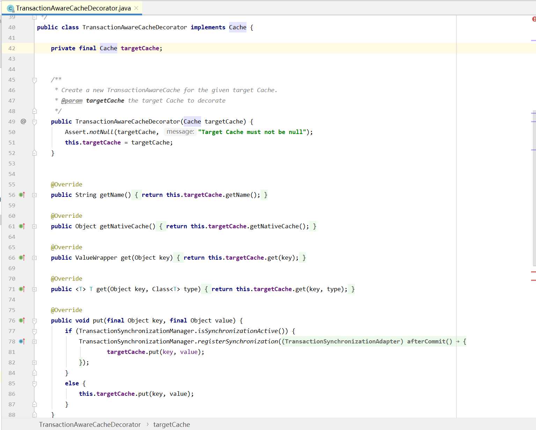Collapse the Javadoc comment at line 45
Viewport: 536px width, 430px height.
point(35,80)
